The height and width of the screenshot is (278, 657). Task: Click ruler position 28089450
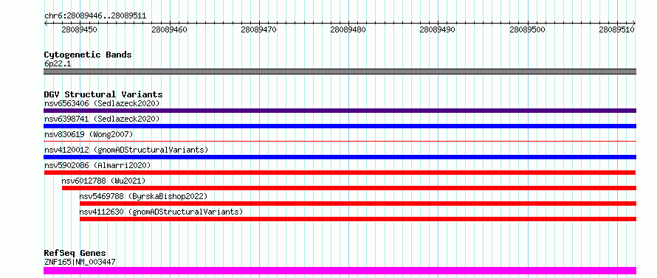pyautogui.click(x=80, y=29)
